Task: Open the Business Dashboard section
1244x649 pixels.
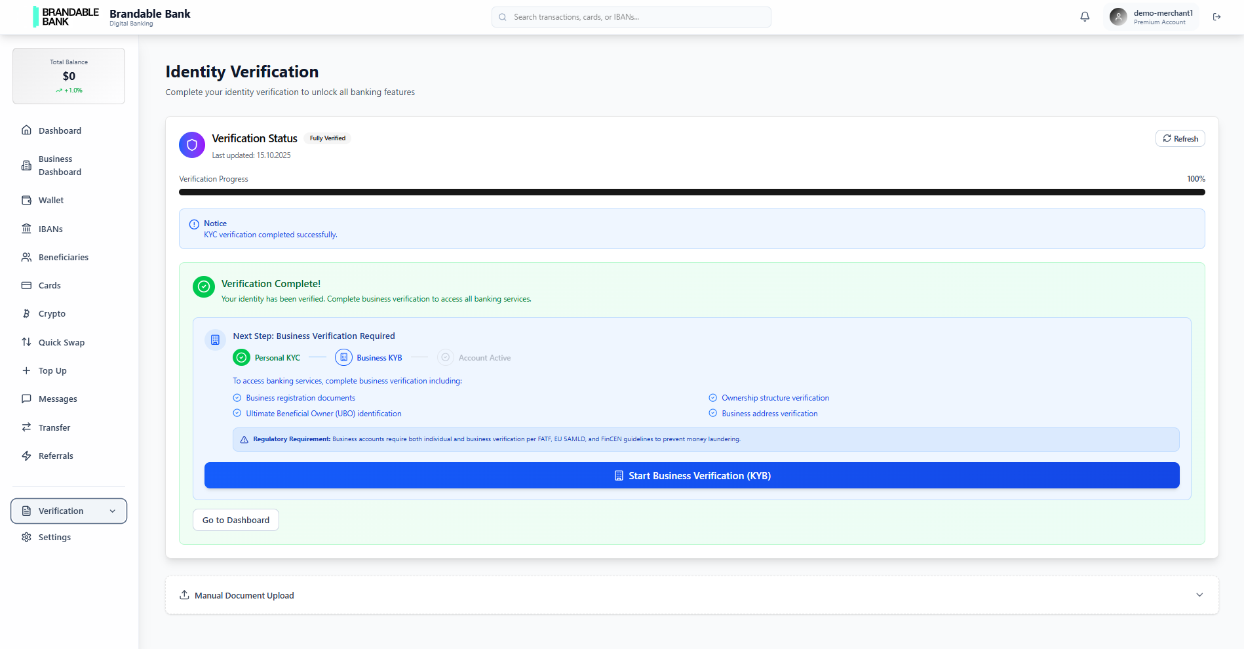Action: click(x=59, y=165)
